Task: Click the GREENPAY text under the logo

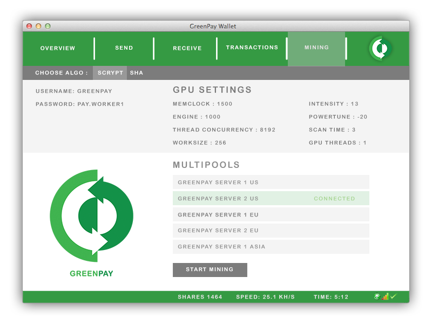Action: point(91,274)
